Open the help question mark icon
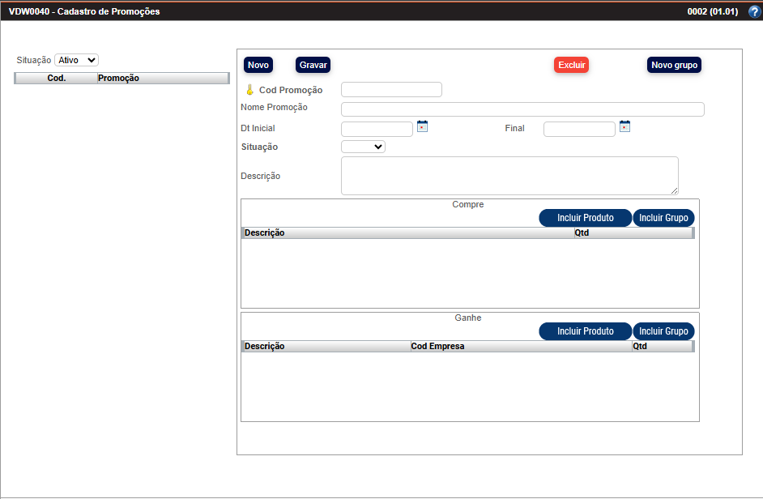Image resolution: width=763 pixels, height=499 pixels. [x=754, y=11]
